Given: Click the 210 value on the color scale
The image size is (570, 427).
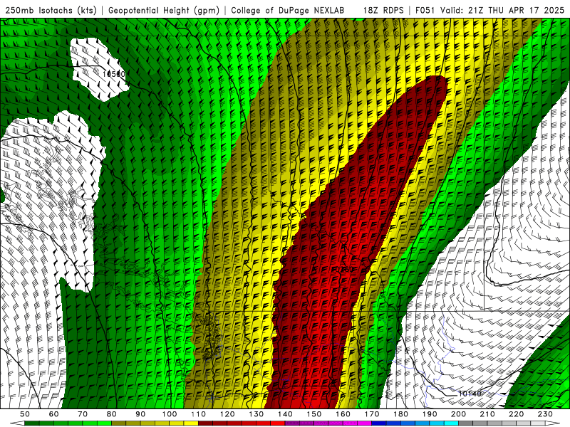Looking at the screenshot, I should coord(487,414).
